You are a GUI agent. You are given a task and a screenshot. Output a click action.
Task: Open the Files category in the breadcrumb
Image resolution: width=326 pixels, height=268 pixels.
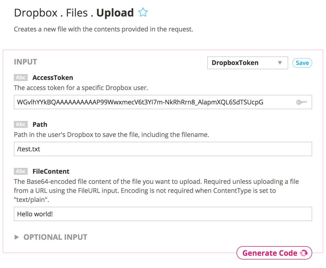coord(77,13)
